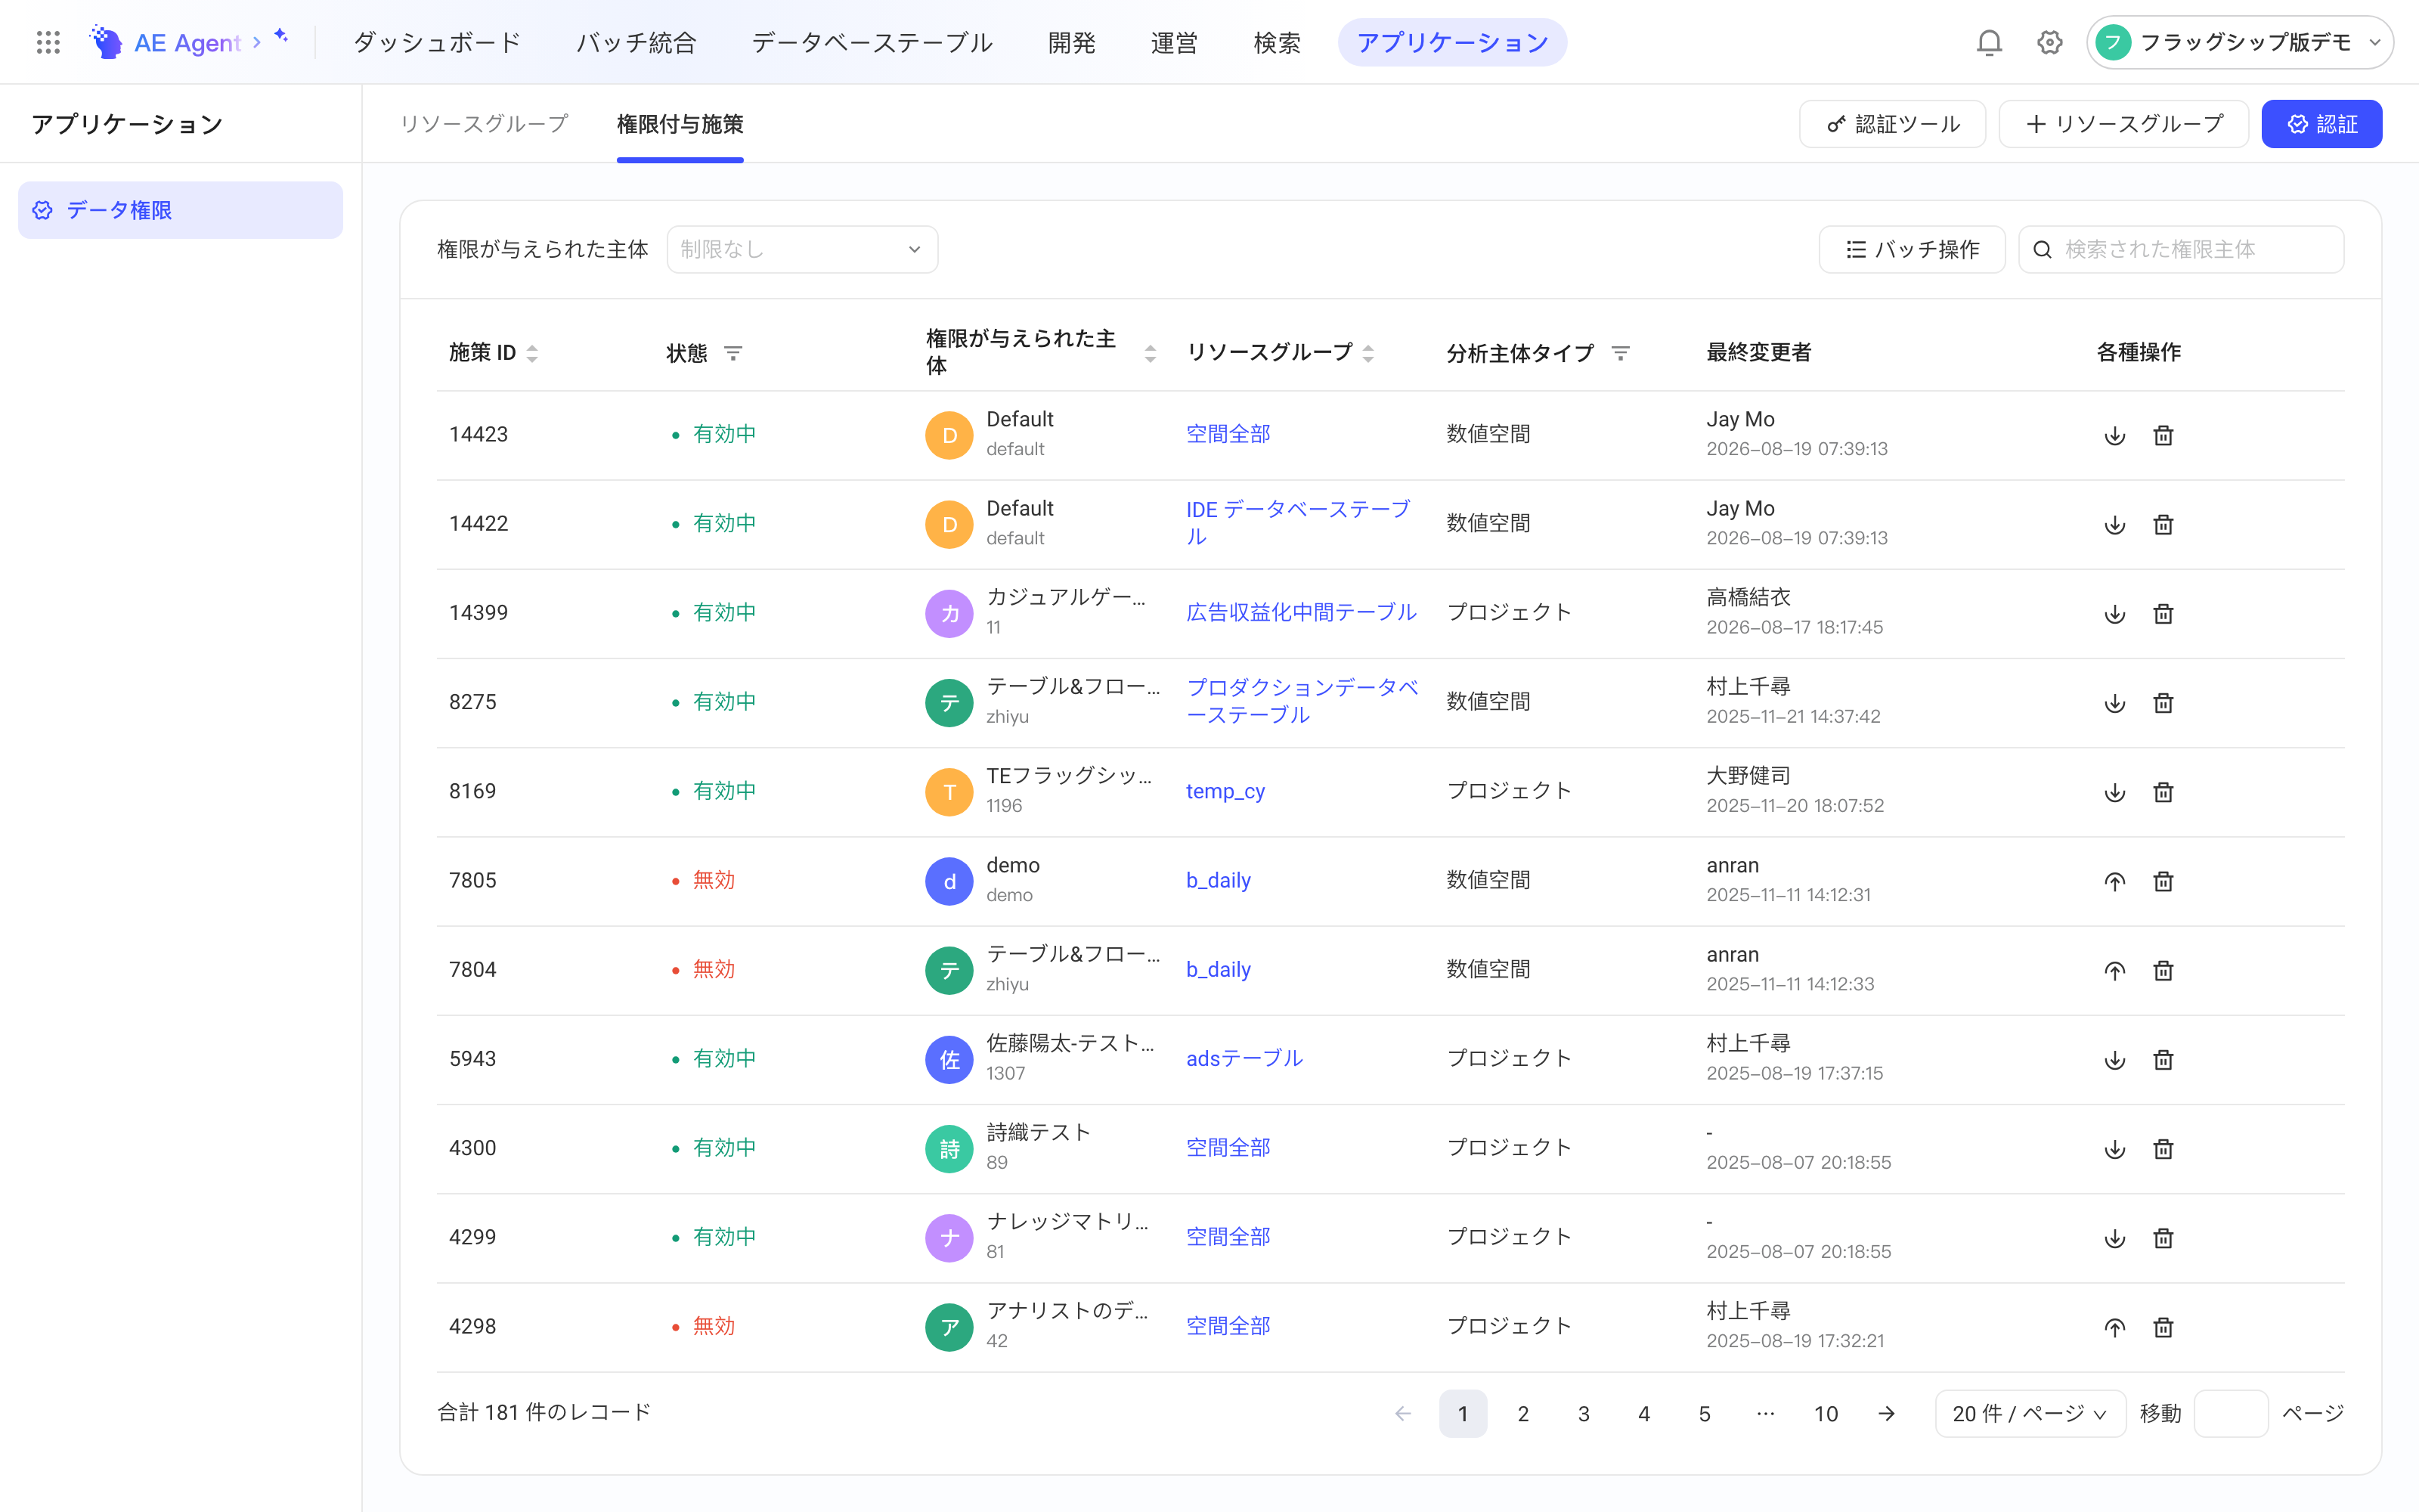This screenshot has width=2419, height=1512.
Task: Open the settings gear icon
Action: pos(2049,42)
